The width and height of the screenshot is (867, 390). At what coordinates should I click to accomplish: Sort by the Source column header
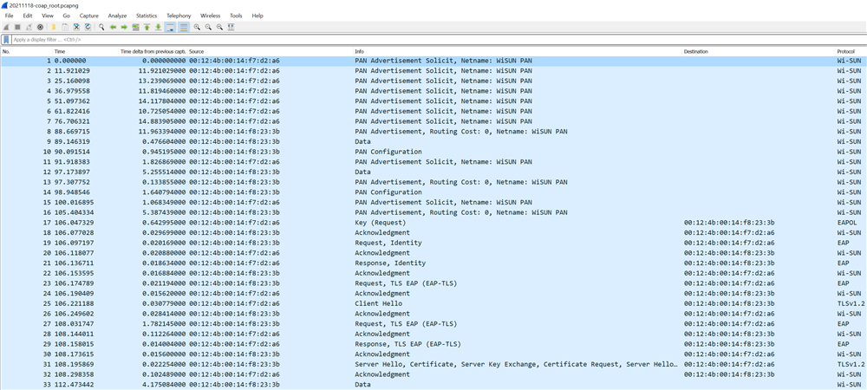(x=271, y=51)
